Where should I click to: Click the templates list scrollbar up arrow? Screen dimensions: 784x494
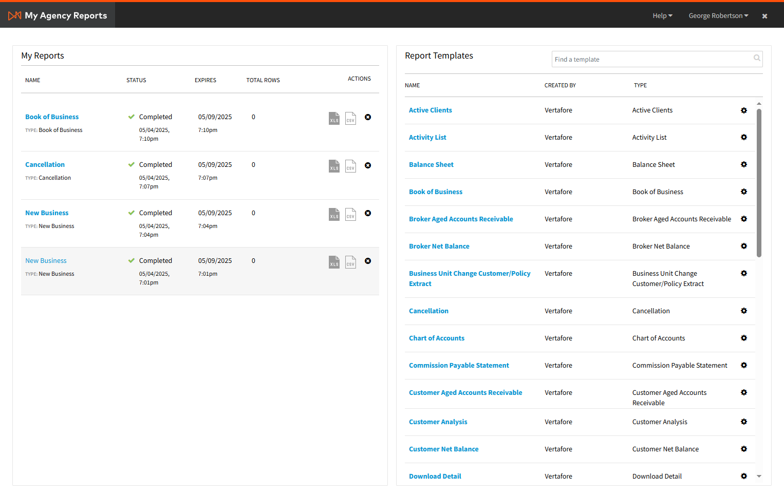(x=759, y=104)
